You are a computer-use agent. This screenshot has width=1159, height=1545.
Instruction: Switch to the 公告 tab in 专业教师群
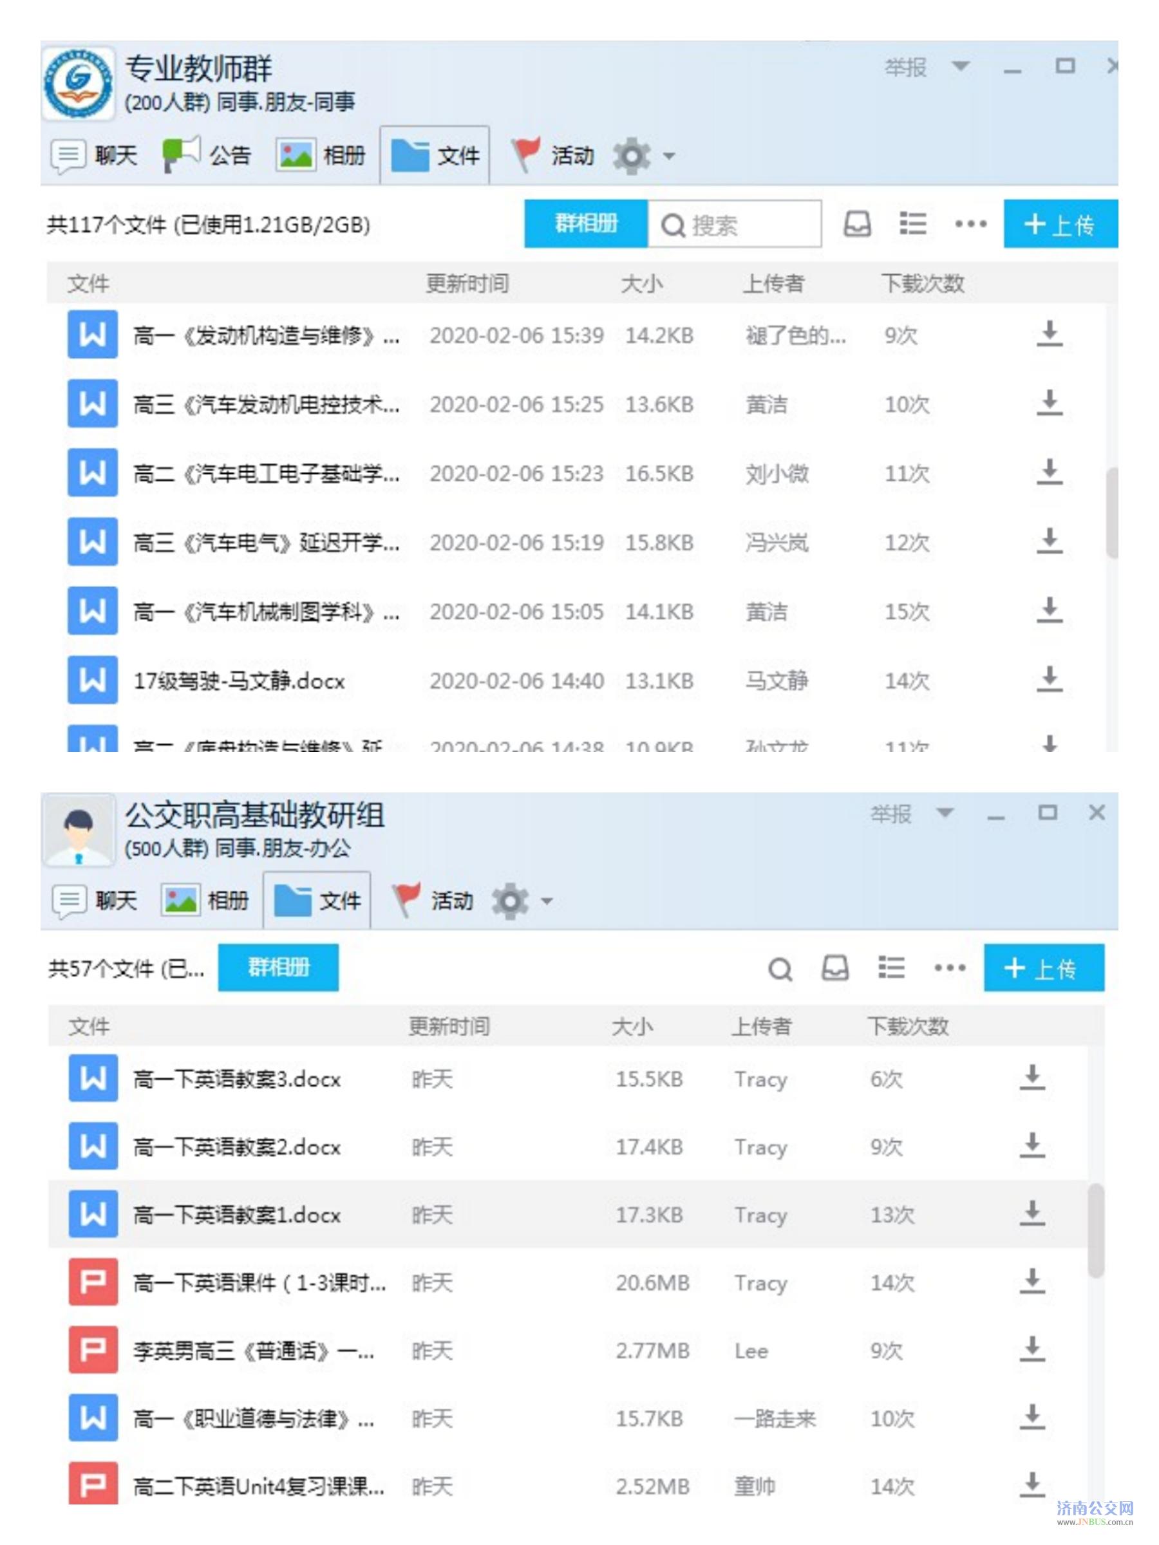[206, 155]
